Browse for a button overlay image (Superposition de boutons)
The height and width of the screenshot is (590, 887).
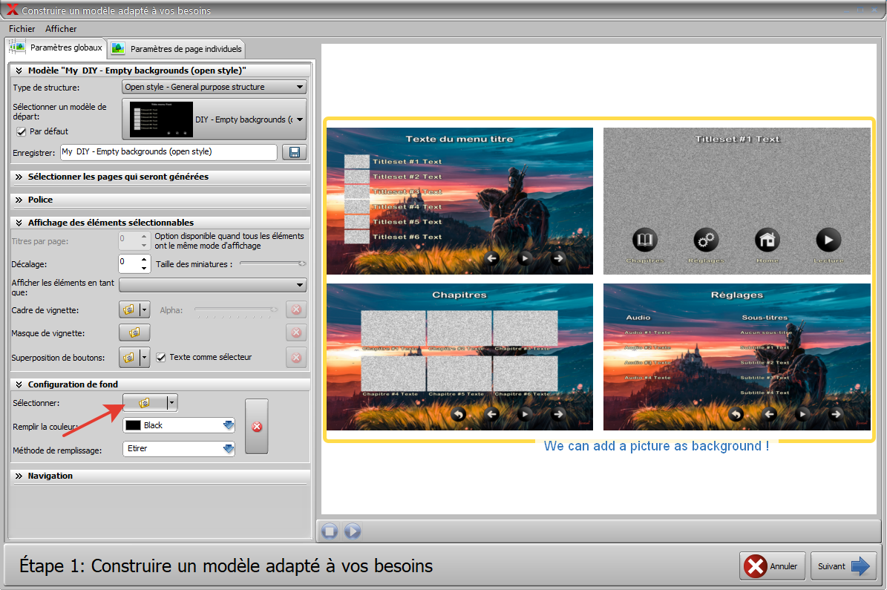click(x=129, y=358)
